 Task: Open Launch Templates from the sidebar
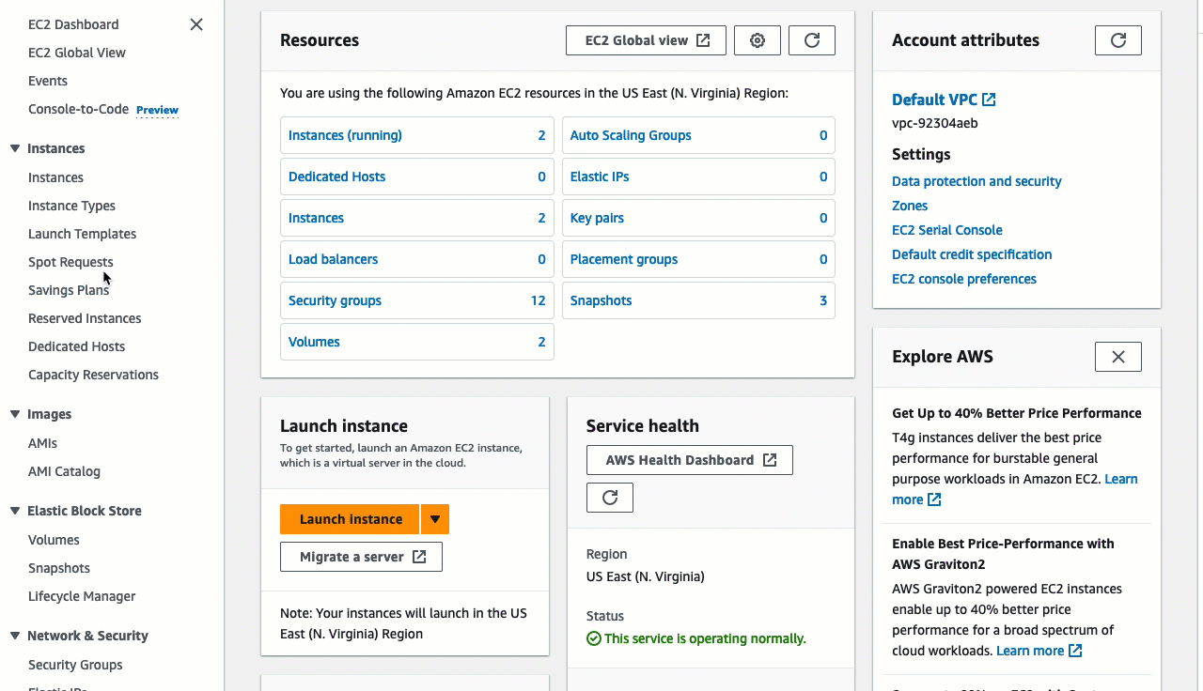(82, 234)
